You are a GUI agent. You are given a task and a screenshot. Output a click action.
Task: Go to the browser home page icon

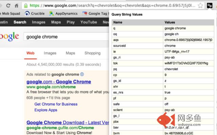point(17,5)
